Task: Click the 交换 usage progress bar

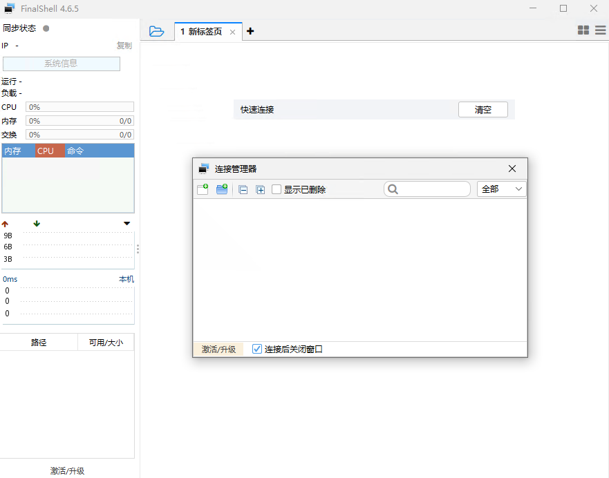Action: (x=79, y=135)
